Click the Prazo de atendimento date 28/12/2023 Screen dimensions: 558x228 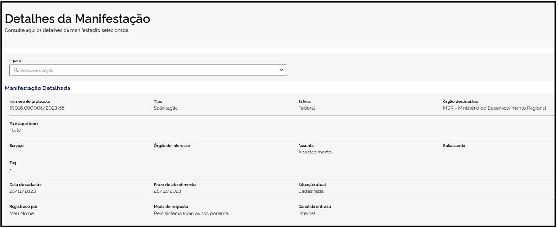click(x=167, y=191)
